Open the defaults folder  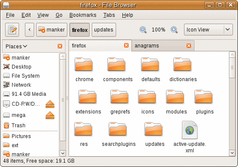click(150, 64)
